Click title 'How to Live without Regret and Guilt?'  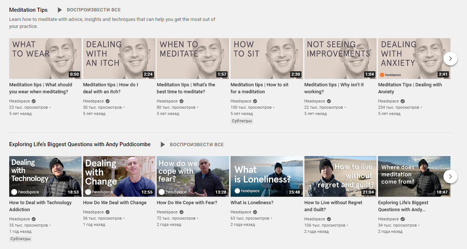(x=334, y=206)
